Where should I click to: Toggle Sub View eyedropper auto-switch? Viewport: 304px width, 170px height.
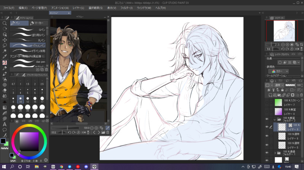(108, 128)
